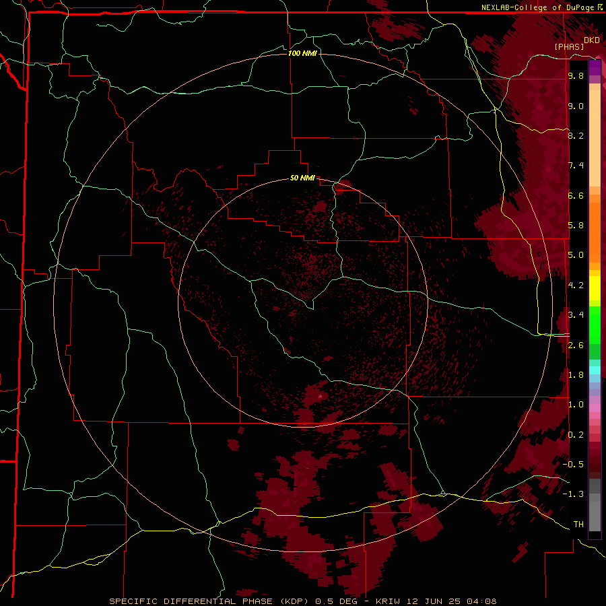Screen dimensions: 606x606
Task: Pick the large peach segment of the color bar
Action: [595, 138]
